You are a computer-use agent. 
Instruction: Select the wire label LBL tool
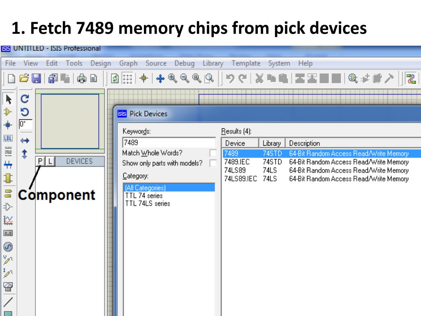(x=8, y=138)
